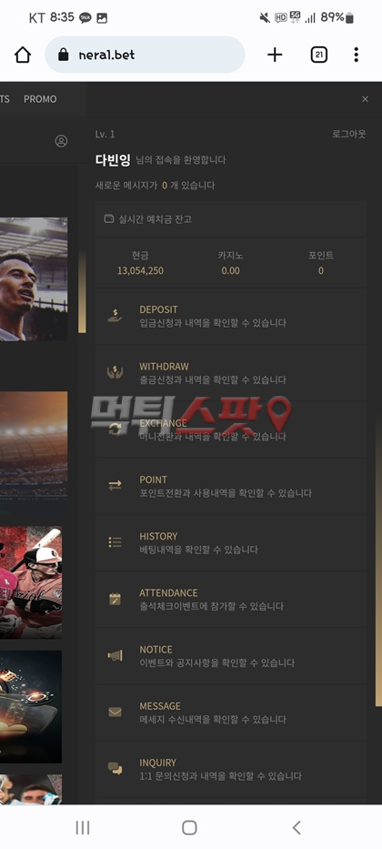This screenshot has height=849, width=382.
Task: Close the side menu panel
Action: [x=366, y=99]
